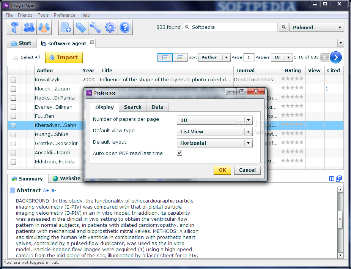Click the search magnifier button
The width and height of the screenshot is (351, 269).
pos(283,27)
